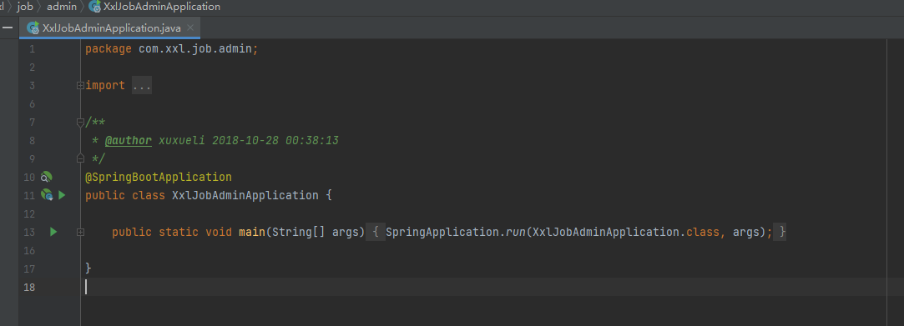
Task: Close the XxlJobAdminApplication.java tab
Action: point(190,28)
